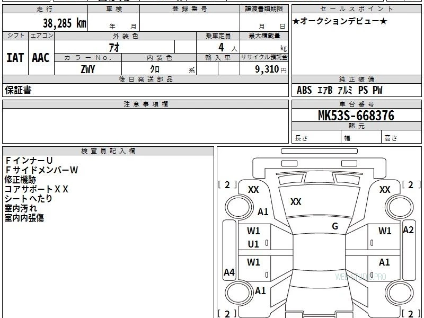424x318 pixels.
Task: Select the 乗車定員 header
Action: point(218,36)
